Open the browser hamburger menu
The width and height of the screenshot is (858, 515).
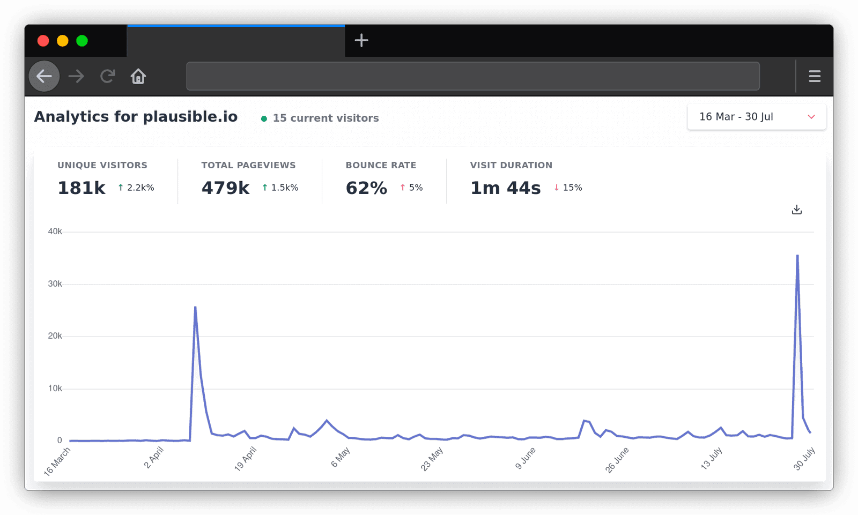(815, 76)
